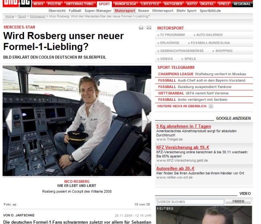Click the Home breadcrumb link
This screenshot has width=261, height=224.
[9, 16]
